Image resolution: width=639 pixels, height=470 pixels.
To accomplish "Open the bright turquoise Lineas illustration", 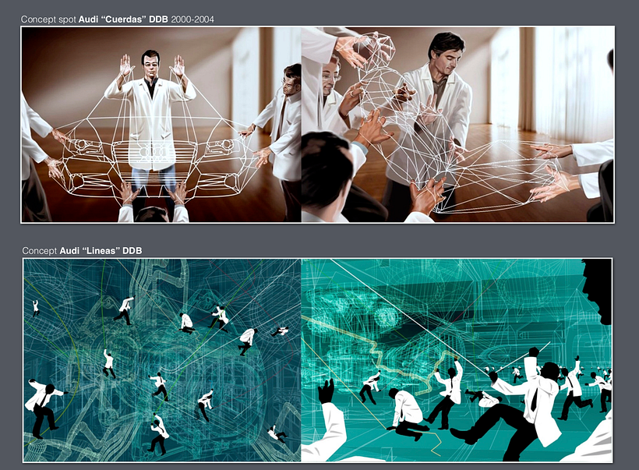I will [457, 360].
